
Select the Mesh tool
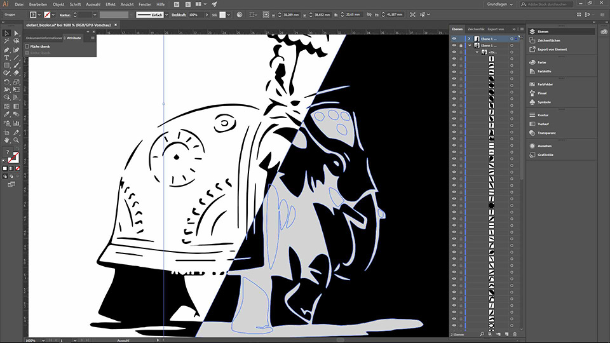pyautogui.click(x=6, y=106)
